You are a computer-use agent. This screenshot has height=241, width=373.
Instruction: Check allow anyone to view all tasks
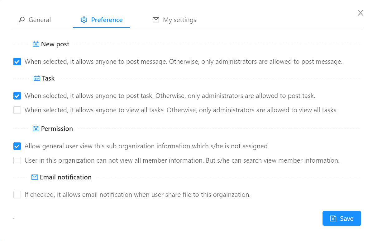pyautogui.click(x=17, y=110)
